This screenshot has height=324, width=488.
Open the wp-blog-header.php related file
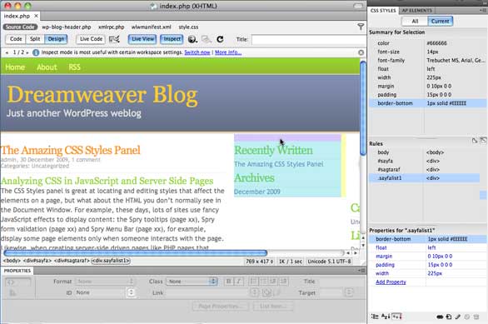click(67, 27)
